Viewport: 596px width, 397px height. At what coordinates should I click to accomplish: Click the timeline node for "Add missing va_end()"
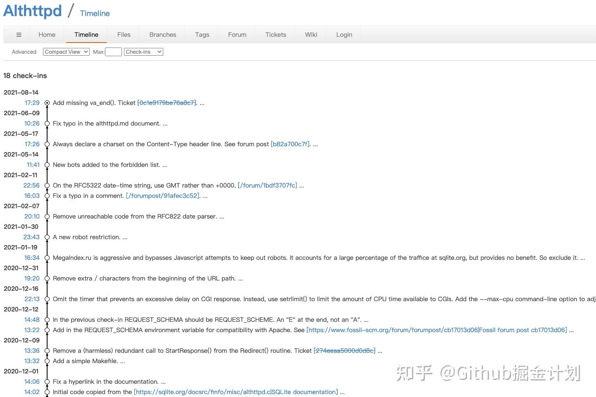(47, 103)
